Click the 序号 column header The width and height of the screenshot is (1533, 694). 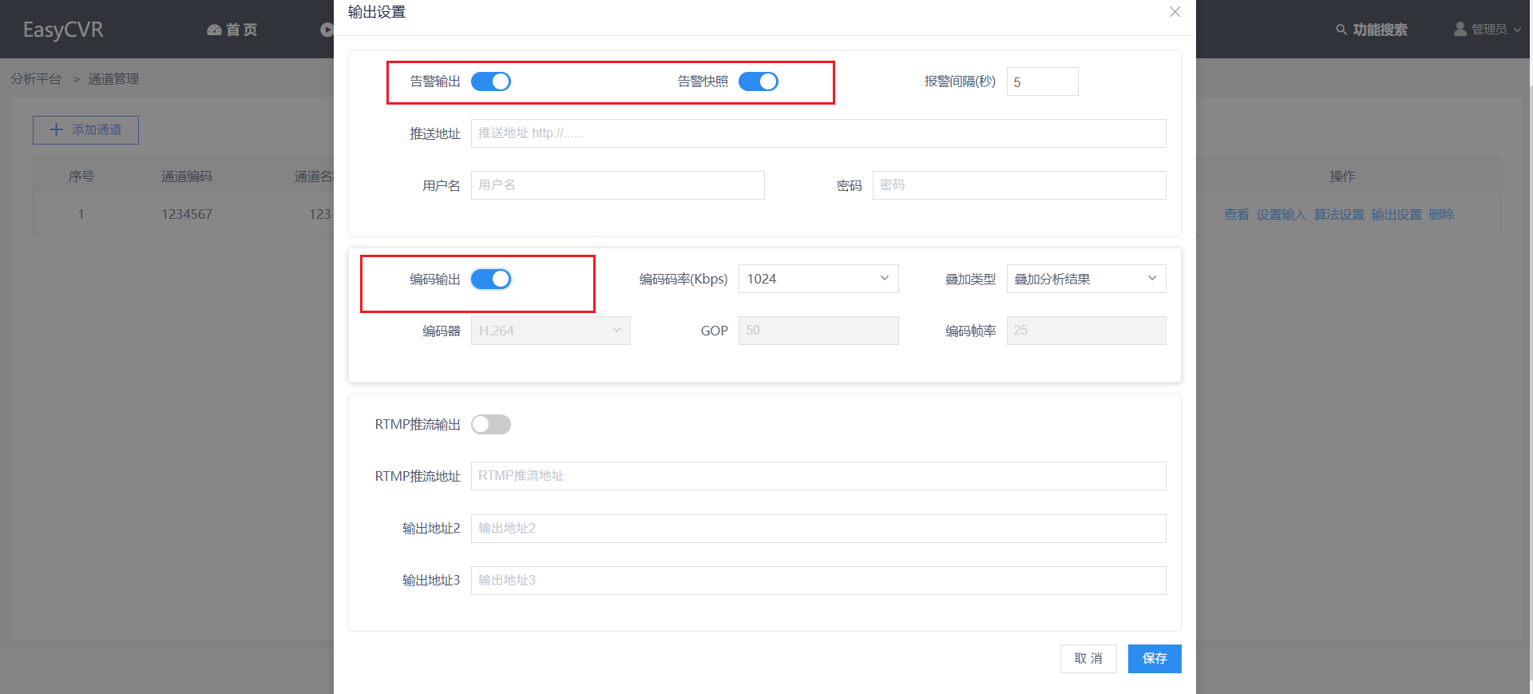pos(81,176)
